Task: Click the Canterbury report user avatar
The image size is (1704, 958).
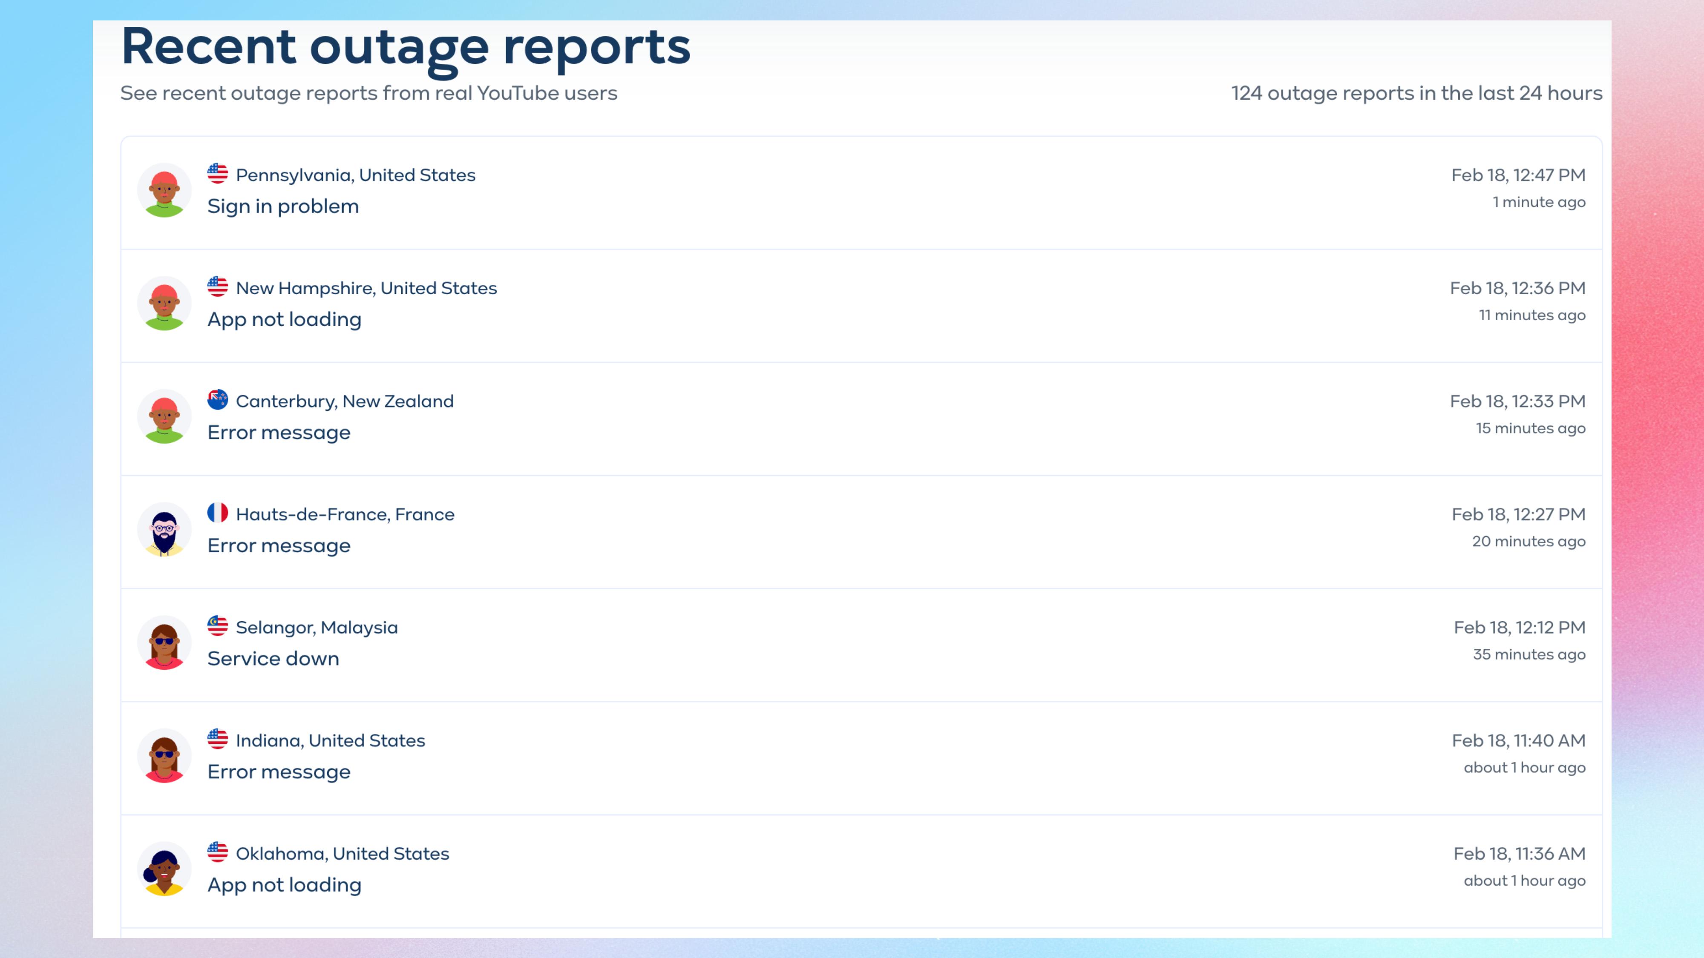Action: [164, 416]
